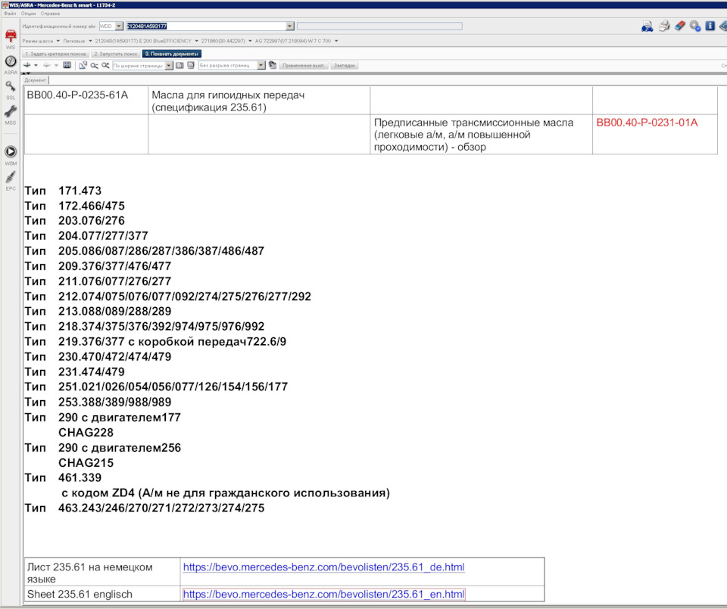Expand the 271860 engine dropdown
Screen dimensions: 727x609
[250, 41]
